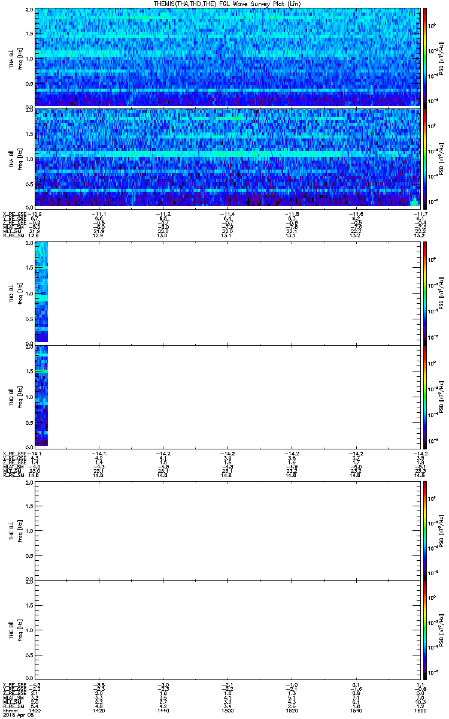Click the '-4.5' X_RE_GSE value under THE
The image size is (449, 719).
(35, 685)
